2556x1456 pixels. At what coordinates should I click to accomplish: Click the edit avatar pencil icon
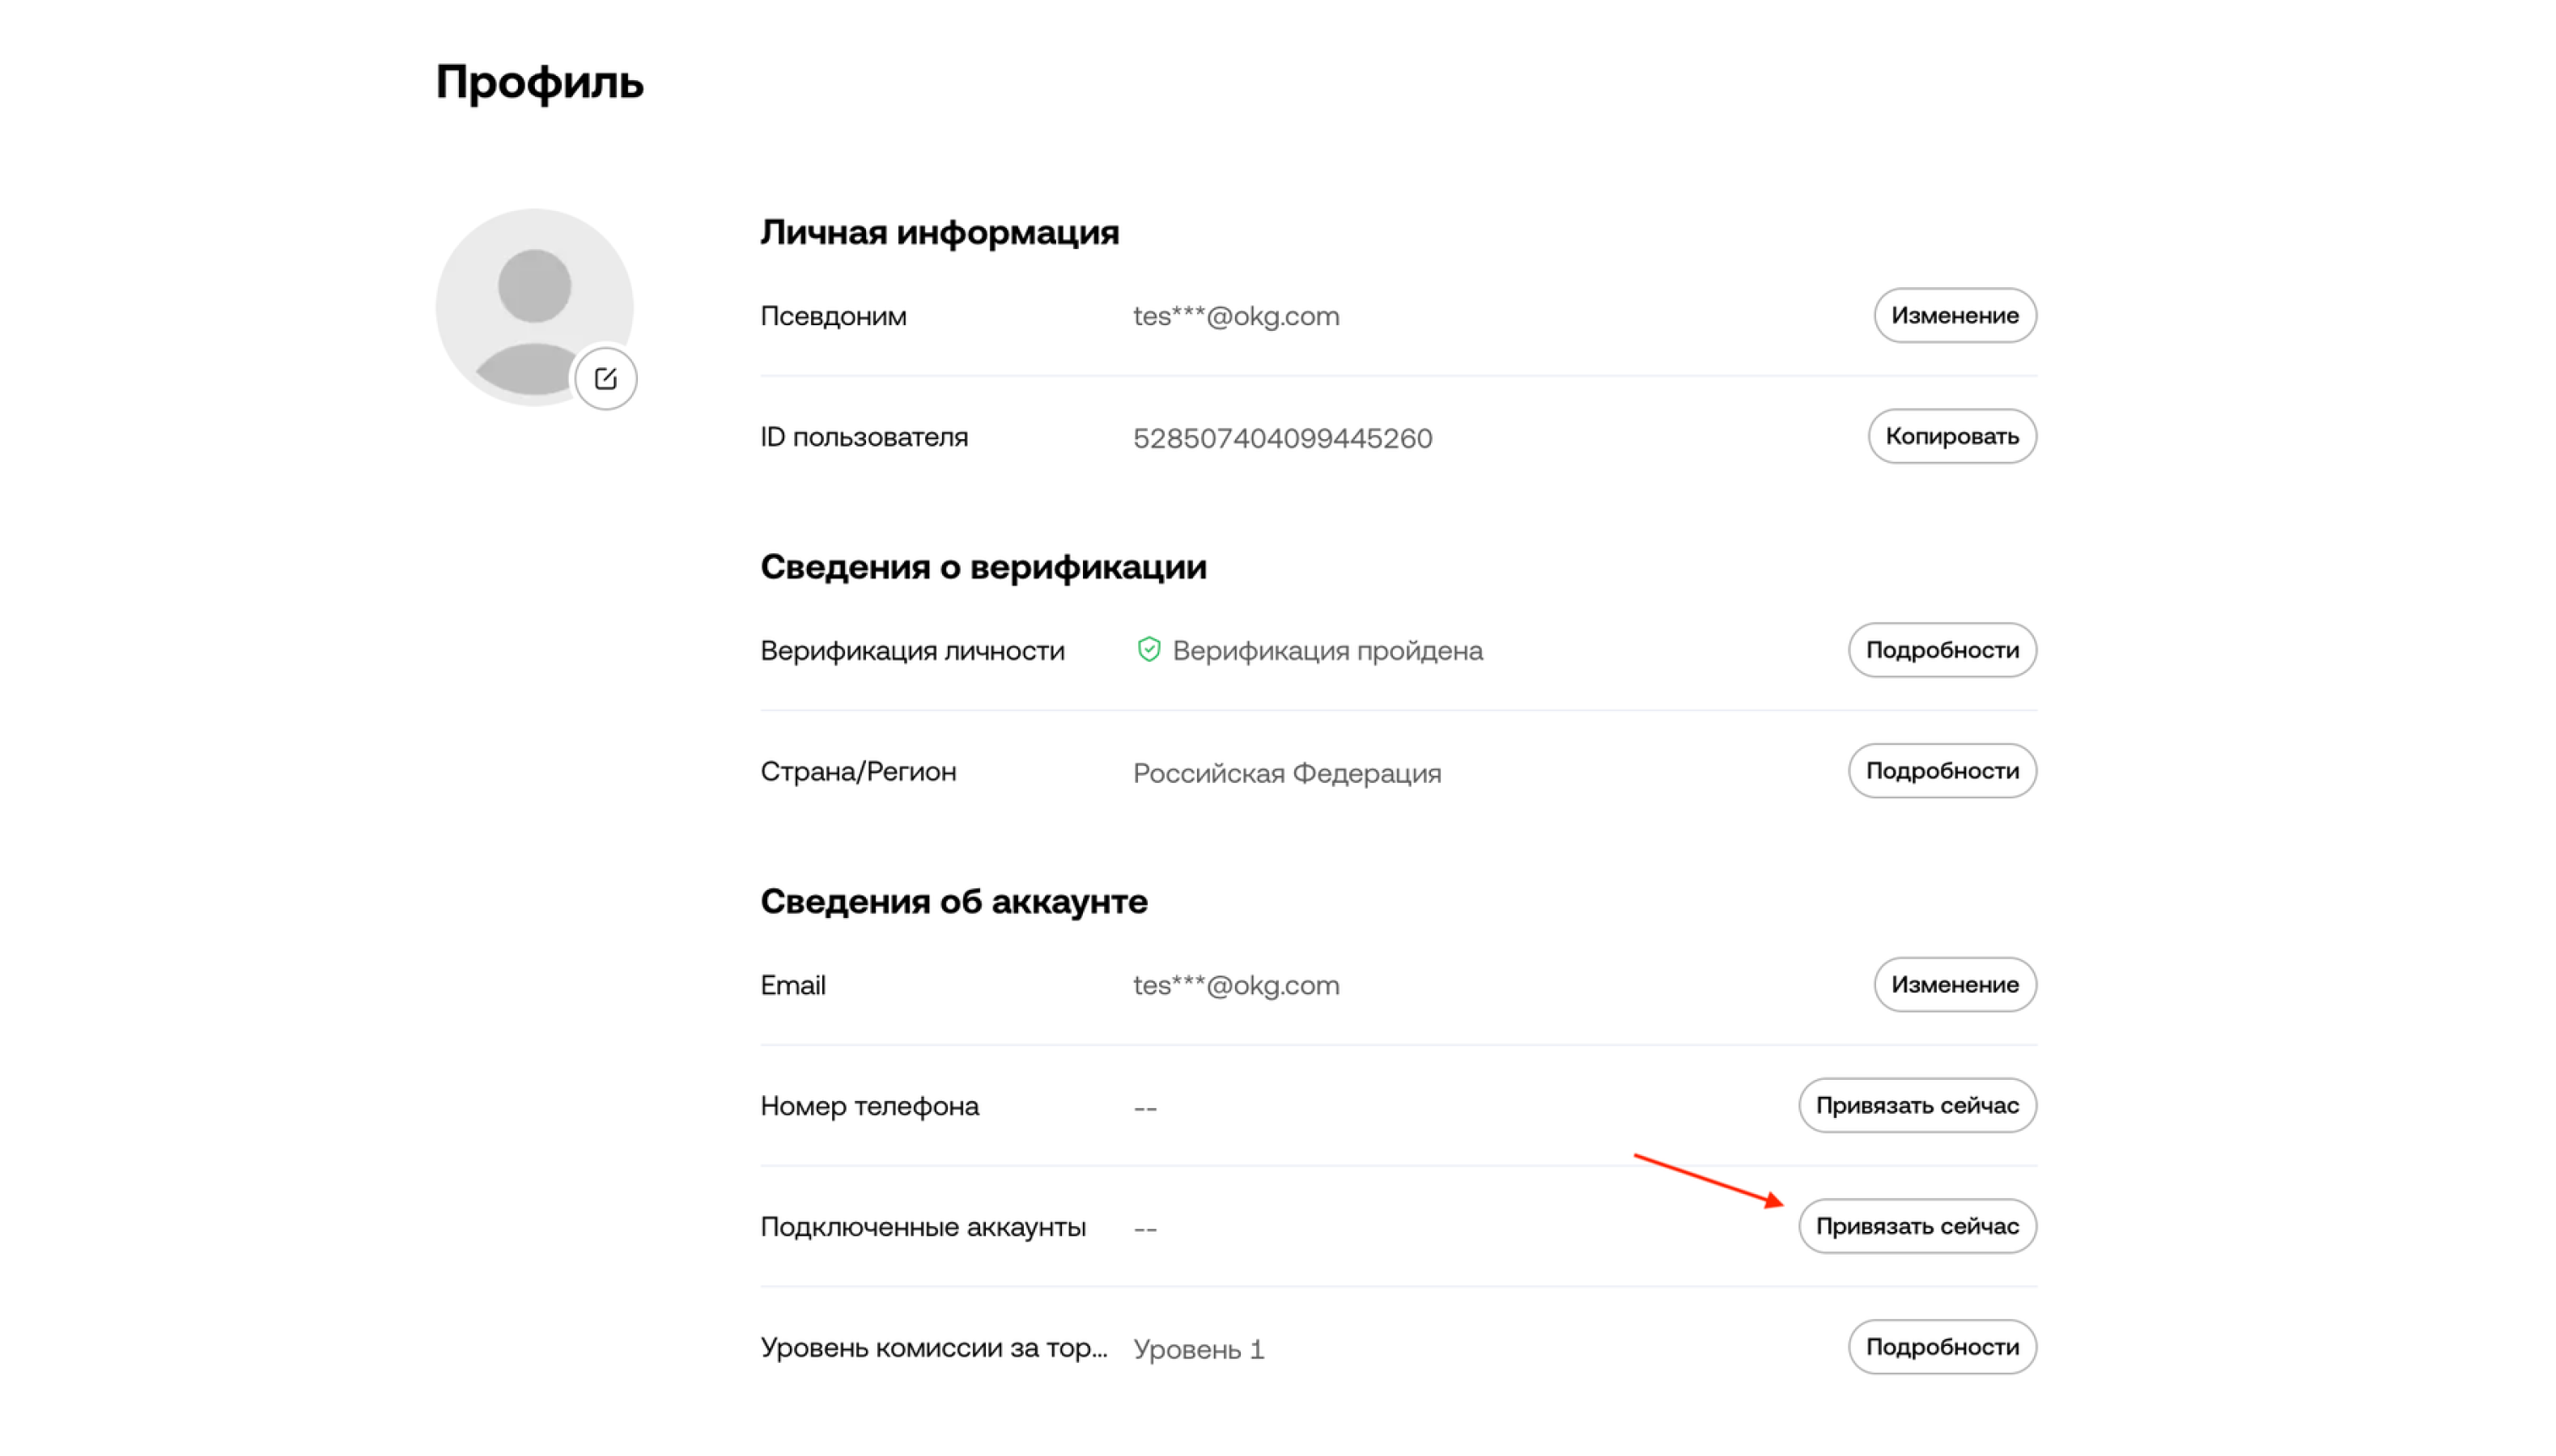(605, 379)
